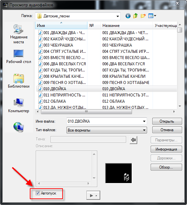
Task: Uncheck the Автопуск checkbox
Action: coord(38,193)
